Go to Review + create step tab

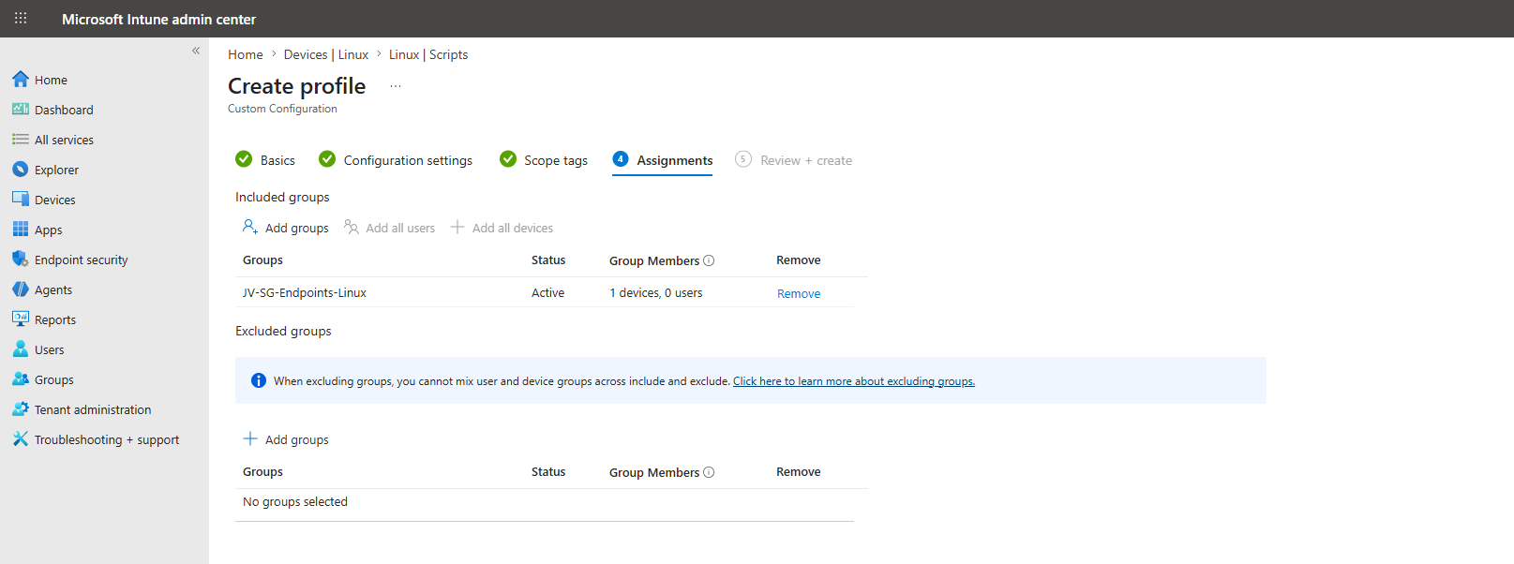[794, 160]
